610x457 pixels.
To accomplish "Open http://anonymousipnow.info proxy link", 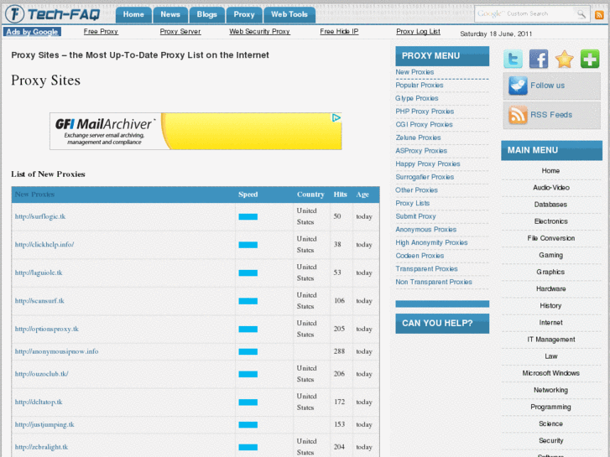I will 56,351.
